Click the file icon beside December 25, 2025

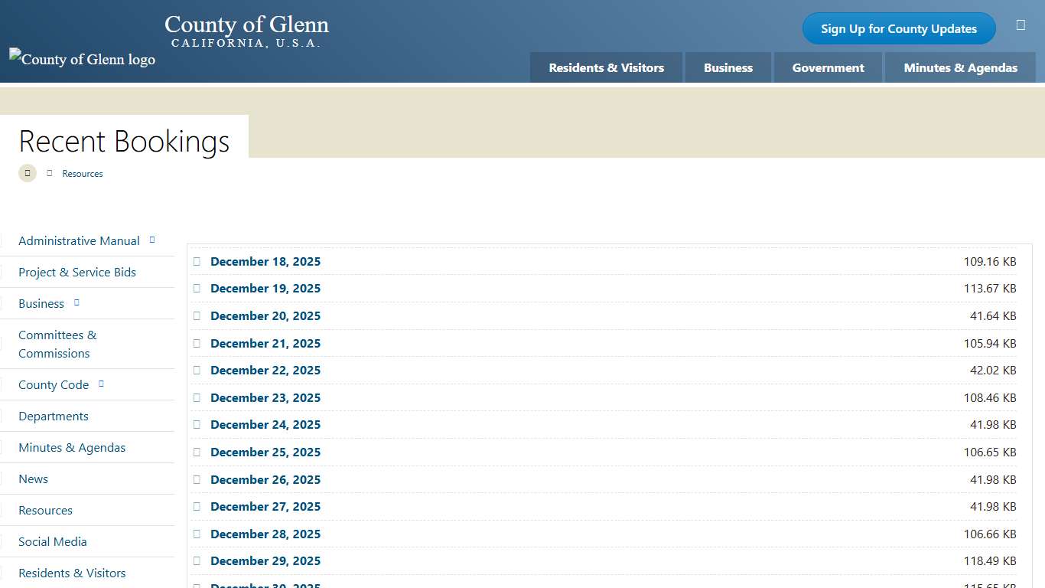pyautogui.click(x=197, y=452)
